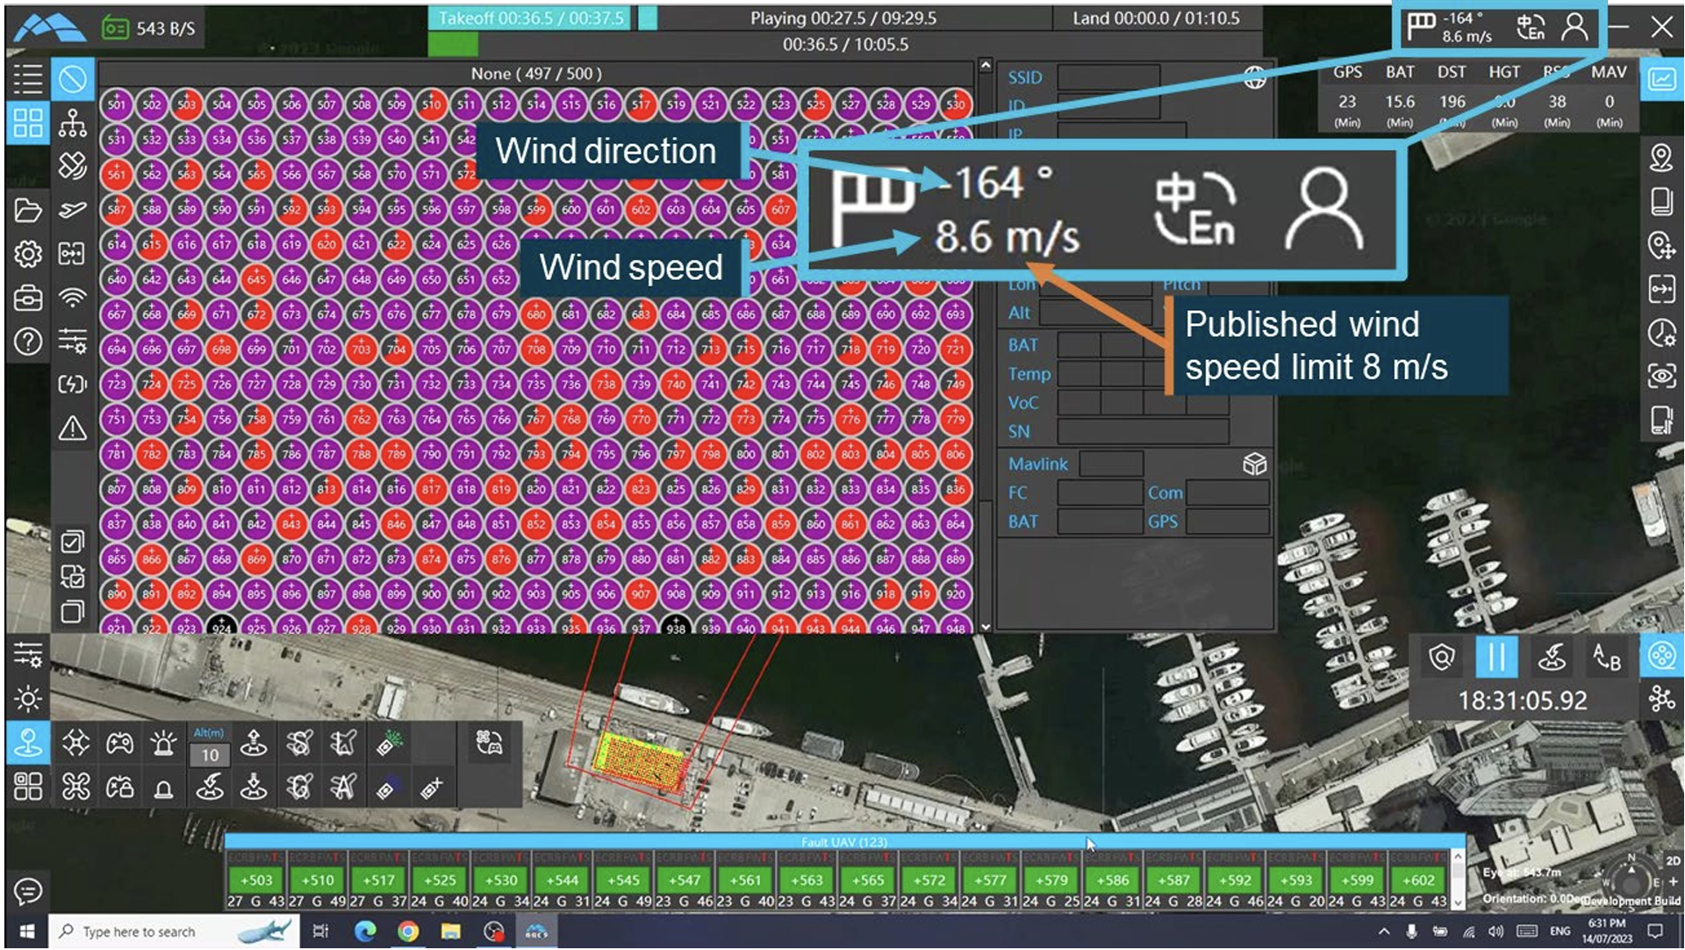Screen dimensions: 1685x950
Task: Select the satellite GPS icon
Action: (x=73, y=167)
